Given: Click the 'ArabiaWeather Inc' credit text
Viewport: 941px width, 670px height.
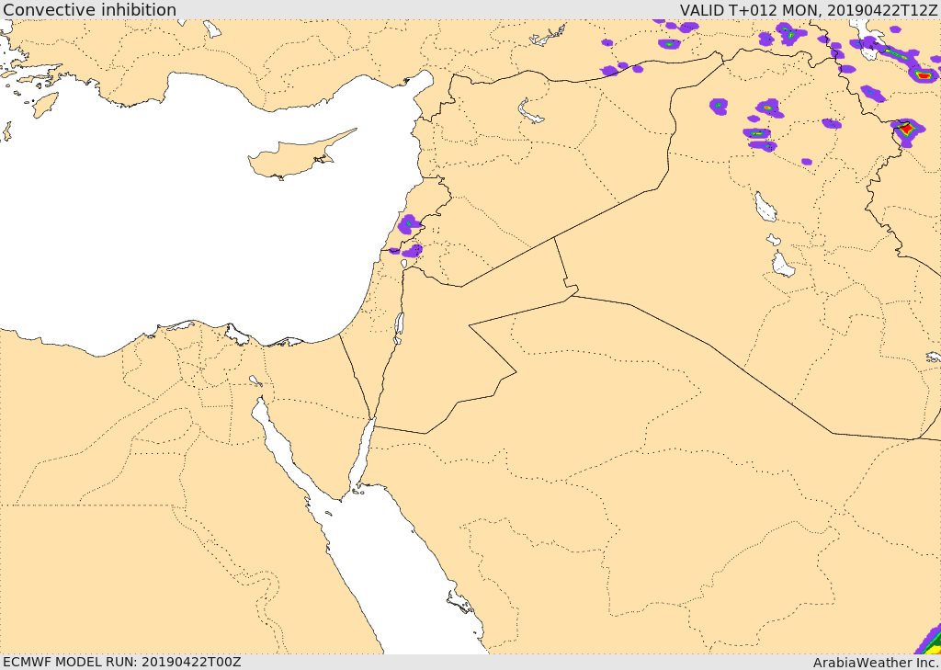Looking at the screenshot, I should (875, 663).
